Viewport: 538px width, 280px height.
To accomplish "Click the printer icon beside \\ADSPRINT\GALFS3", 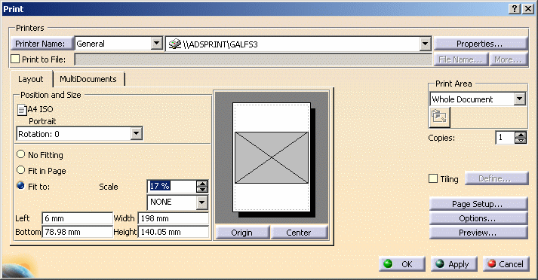I will pos(174,44).
